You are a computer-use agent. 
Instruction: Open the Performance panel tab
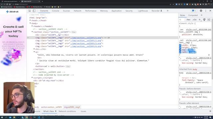tap(91, 11)
